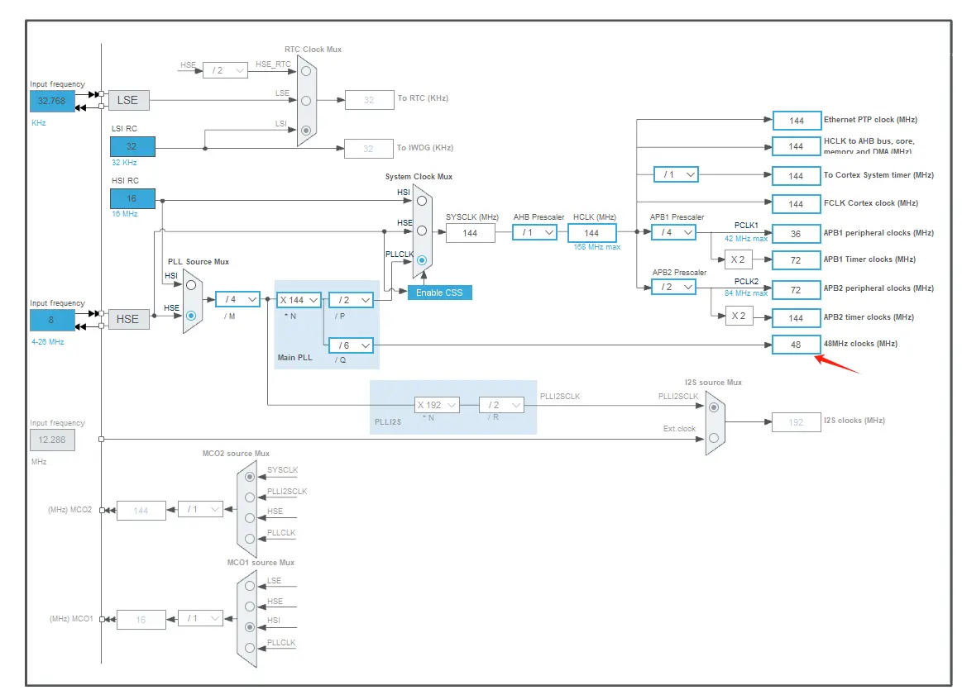
Task: Click the APB1 peripheral clocks value 36
Action: tap(797, 234)
